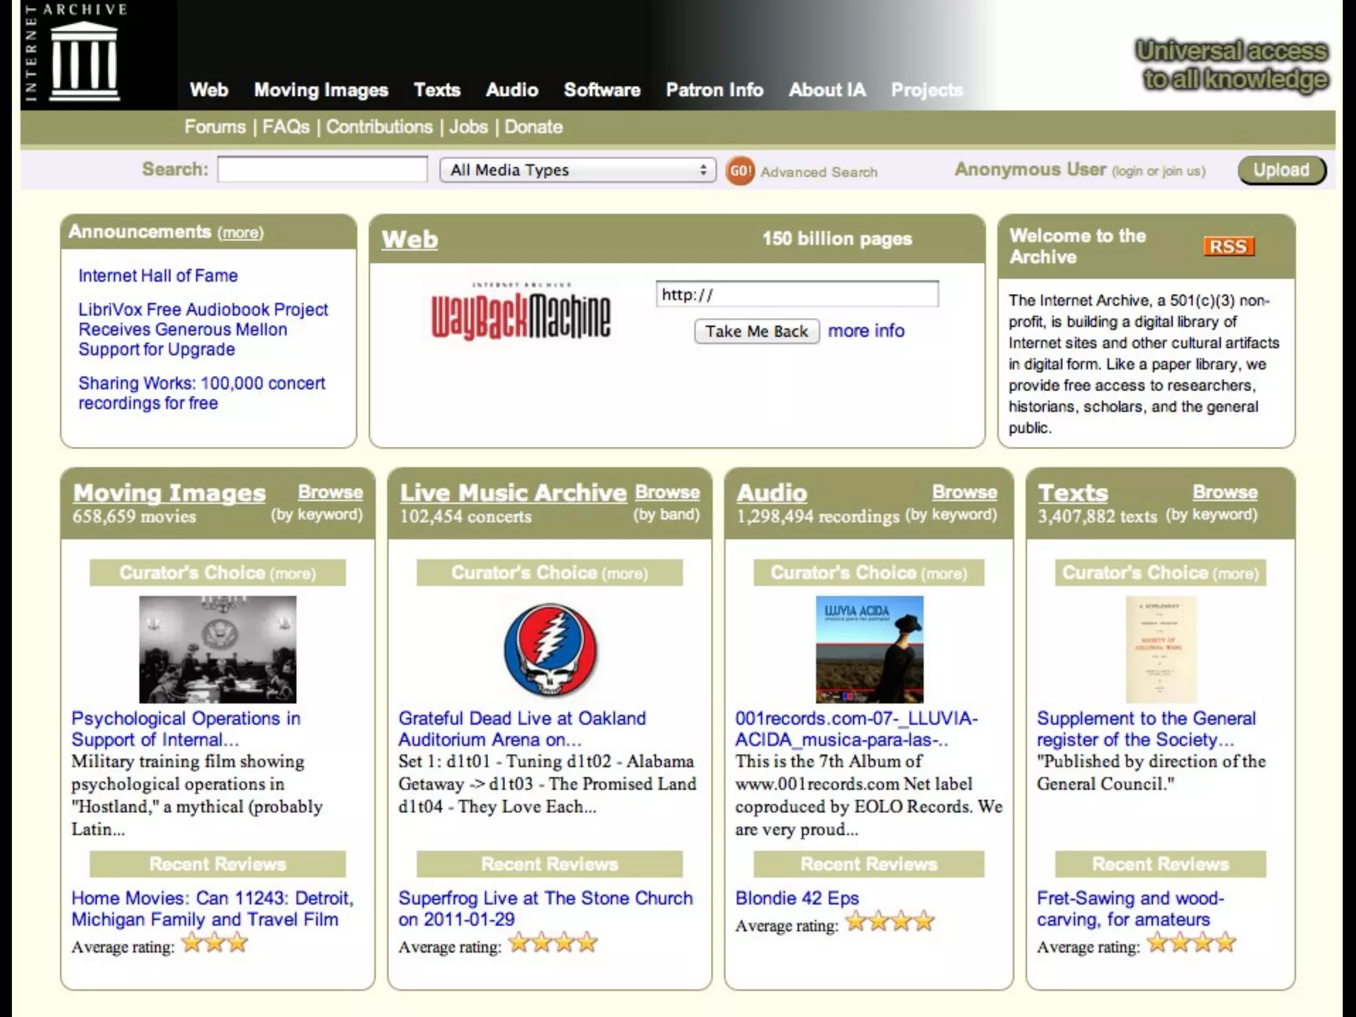Click the Upload button
The height and width of the screenshot is (1017, 1356).
pyautogui.click(x=1281, y=170)
